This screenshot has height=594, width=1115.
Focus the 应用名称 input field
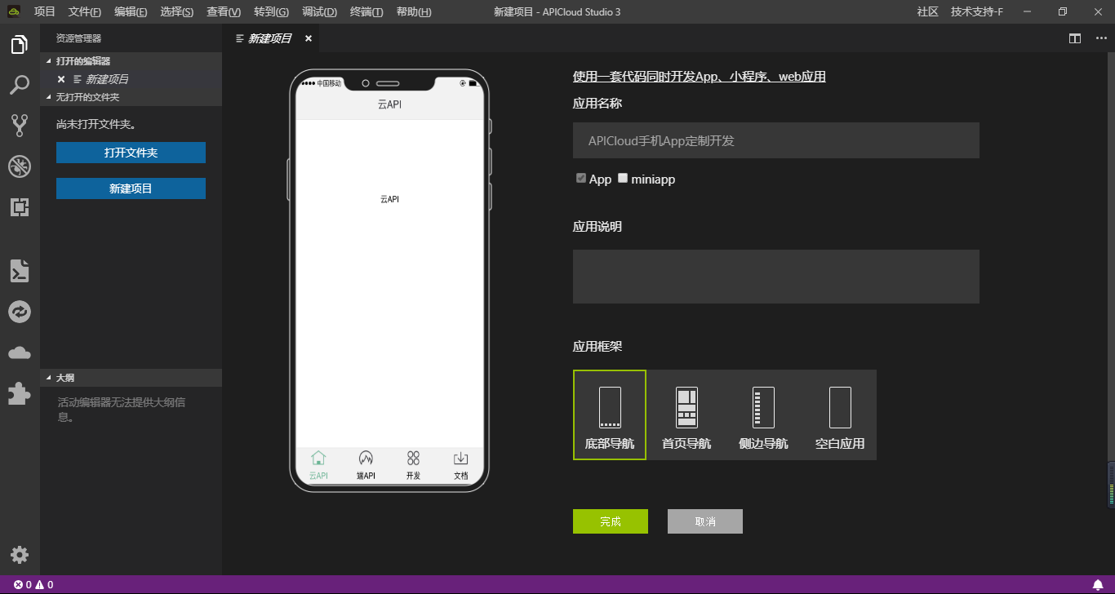tap(776, 140)
